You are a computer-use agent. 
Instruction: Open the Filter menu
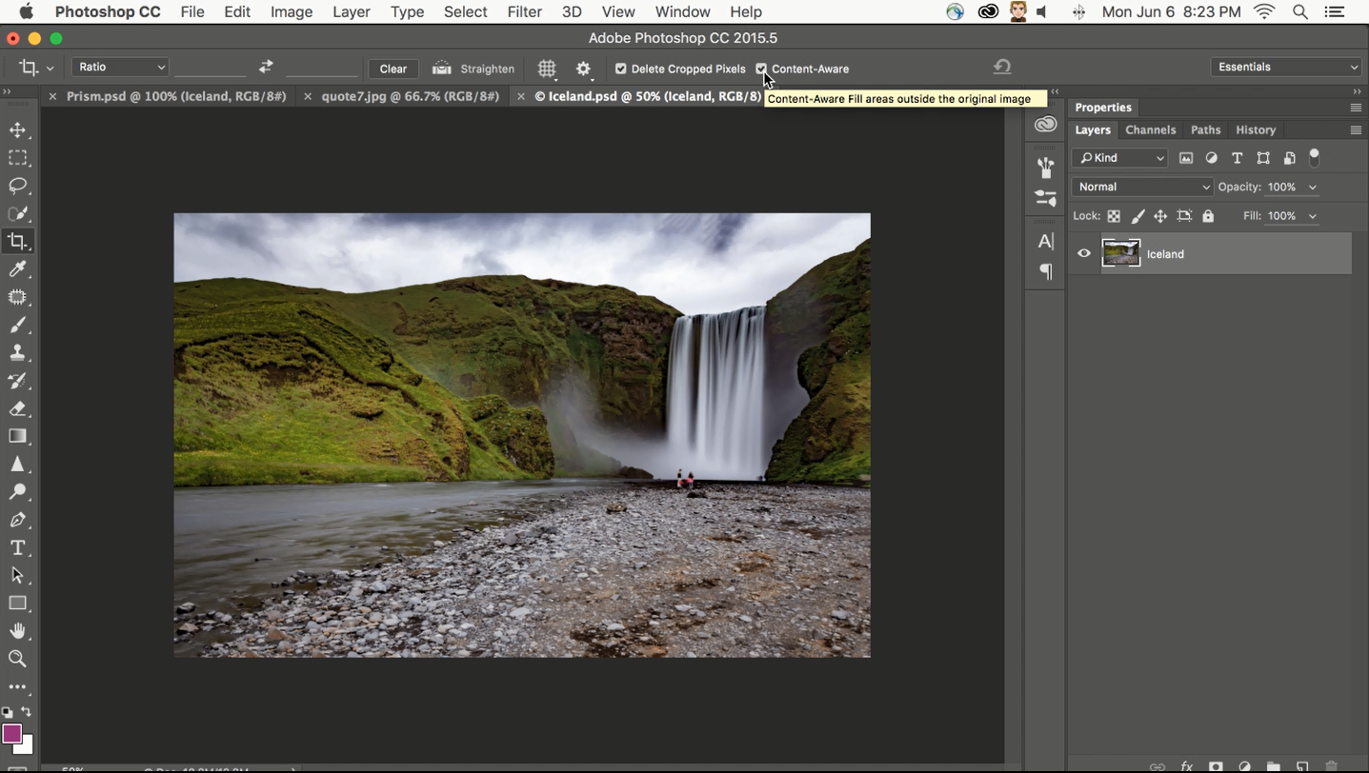point(524,11)
